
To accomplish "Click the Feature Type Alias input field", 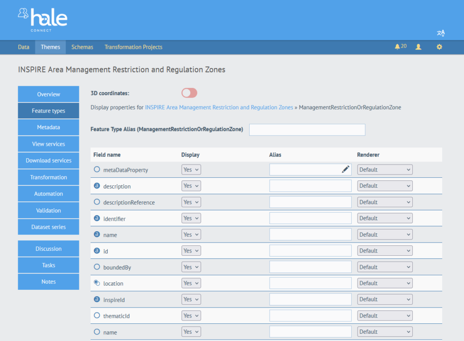I will (x=307, y=130).
